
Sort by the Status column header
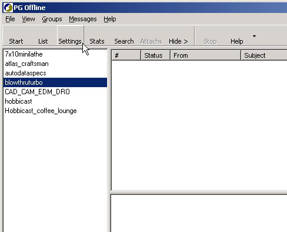tap(155, 55)
